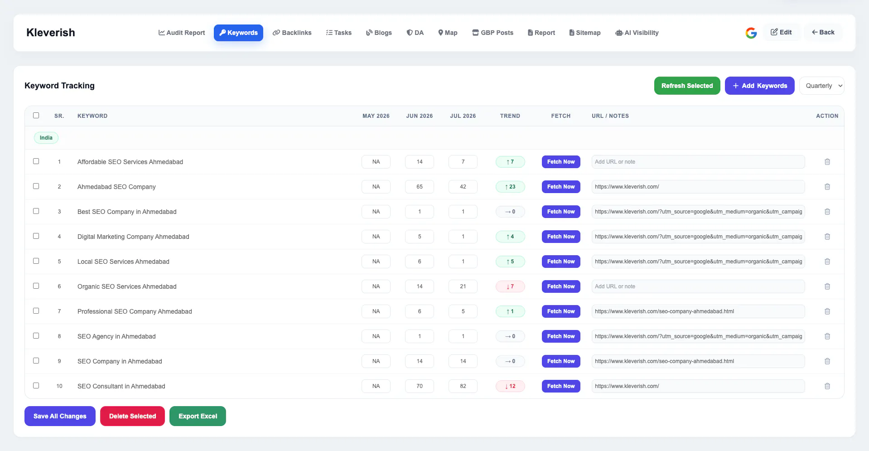Click May 2026 NA field for Local SEO Services
869x451 pixels.
376,262
